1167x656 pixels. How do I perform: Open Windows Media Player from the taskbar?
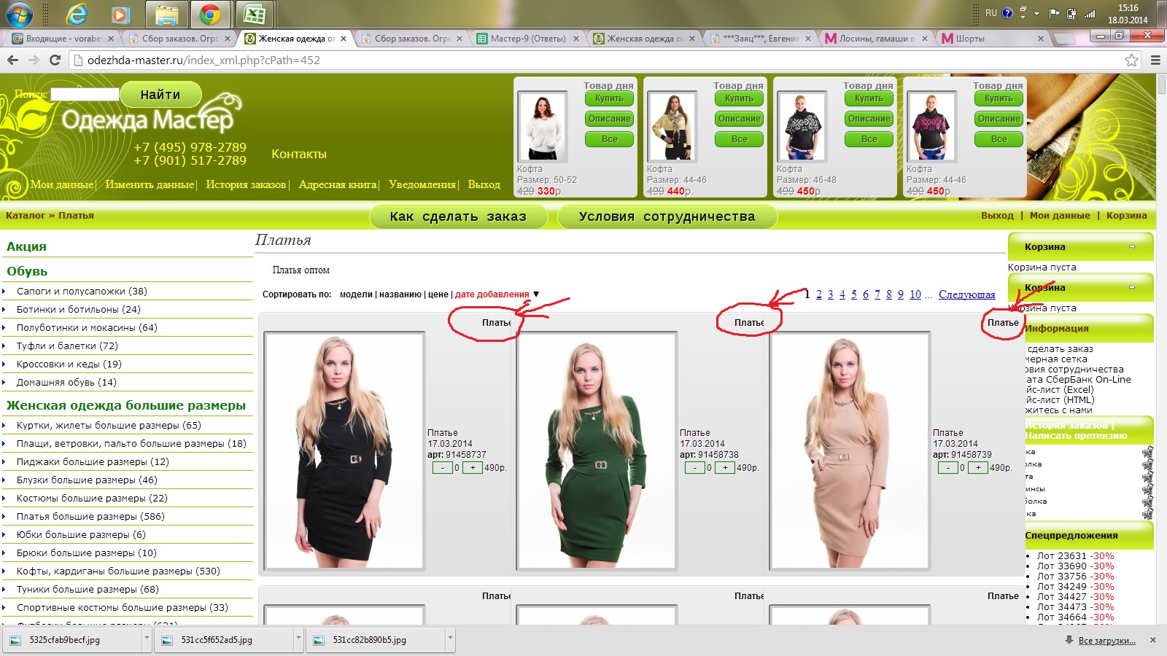click(120, 14)
